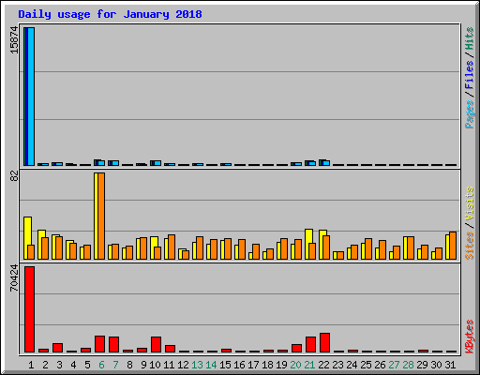
Task: Click the 'Sites' legend label
Action: coord(469,246)
